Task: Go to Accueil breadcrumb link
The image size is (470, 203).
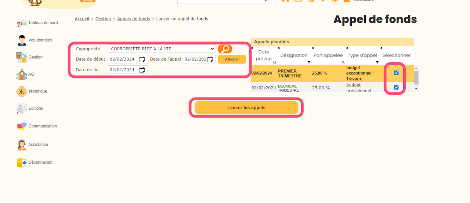Action: tap(82, 19)
